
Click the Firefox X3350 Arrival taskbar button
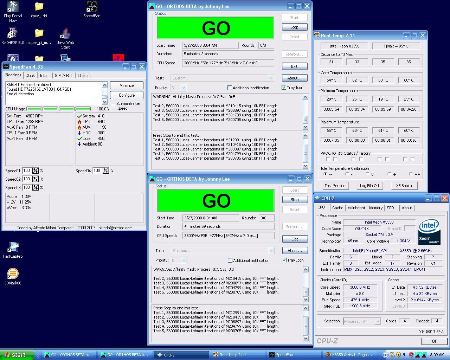(349, 355)
